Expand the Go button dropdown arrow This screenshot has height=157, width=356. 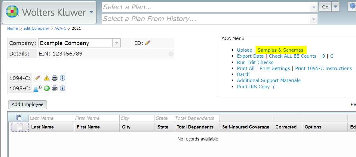point(335,7)
